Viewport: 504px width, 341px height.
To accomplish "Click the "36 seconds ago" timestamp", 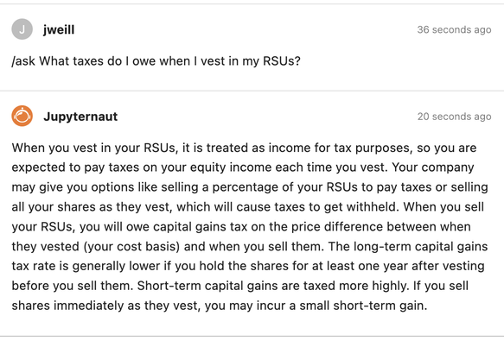I will click(x=454, y=29).
